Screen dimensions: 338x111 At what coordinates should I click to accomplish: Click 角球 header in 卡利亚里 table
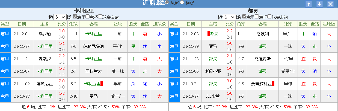tap(73, 24)
